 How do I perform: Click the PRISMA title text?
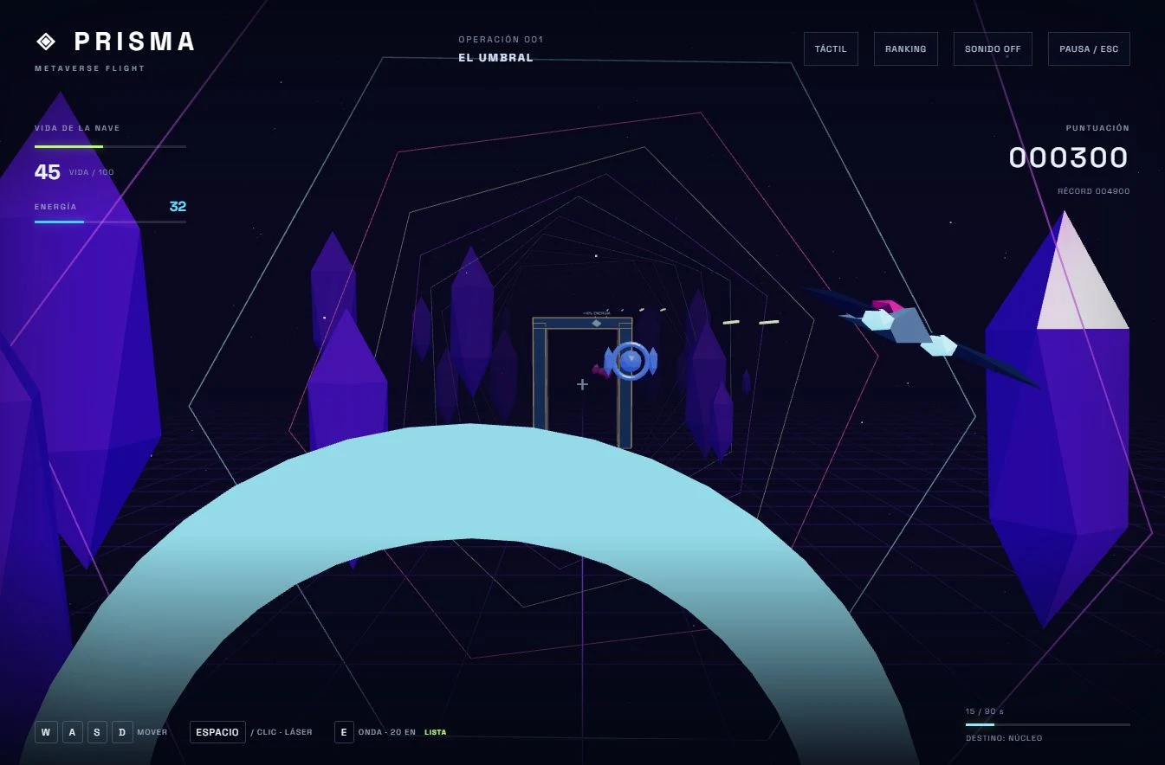(135, 41)
